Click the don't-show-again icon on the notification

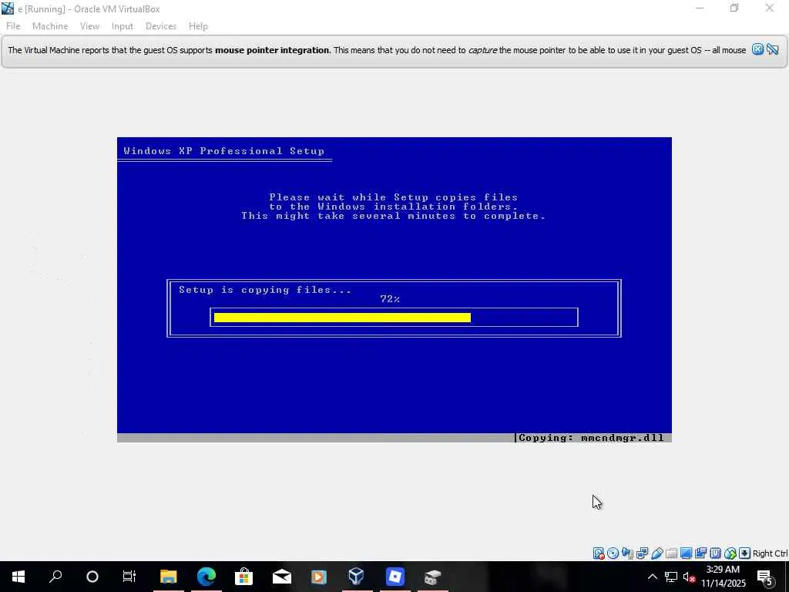(x=772, y=49)
